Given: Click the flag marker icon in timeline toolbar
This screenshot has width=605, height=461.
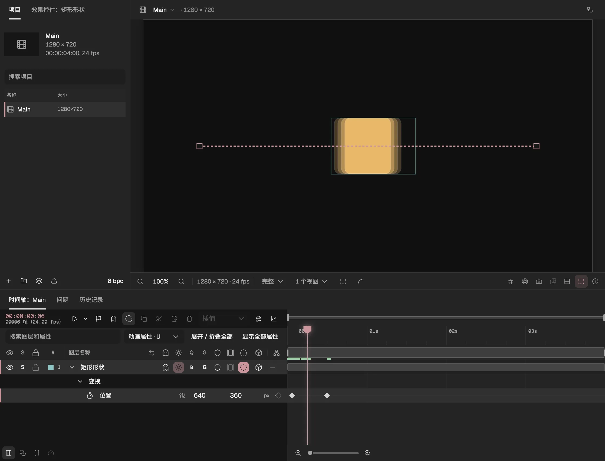Looking at the screenshot, I should [98, 319].
